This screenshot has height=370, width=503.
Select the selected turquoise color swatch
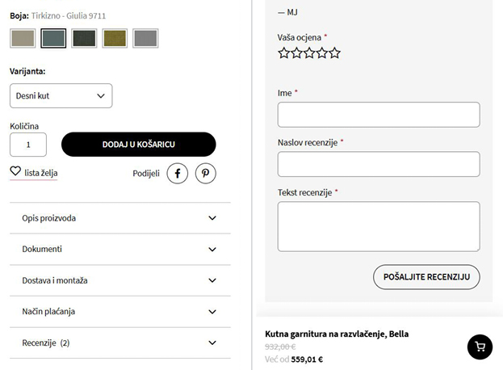point(53,38)
